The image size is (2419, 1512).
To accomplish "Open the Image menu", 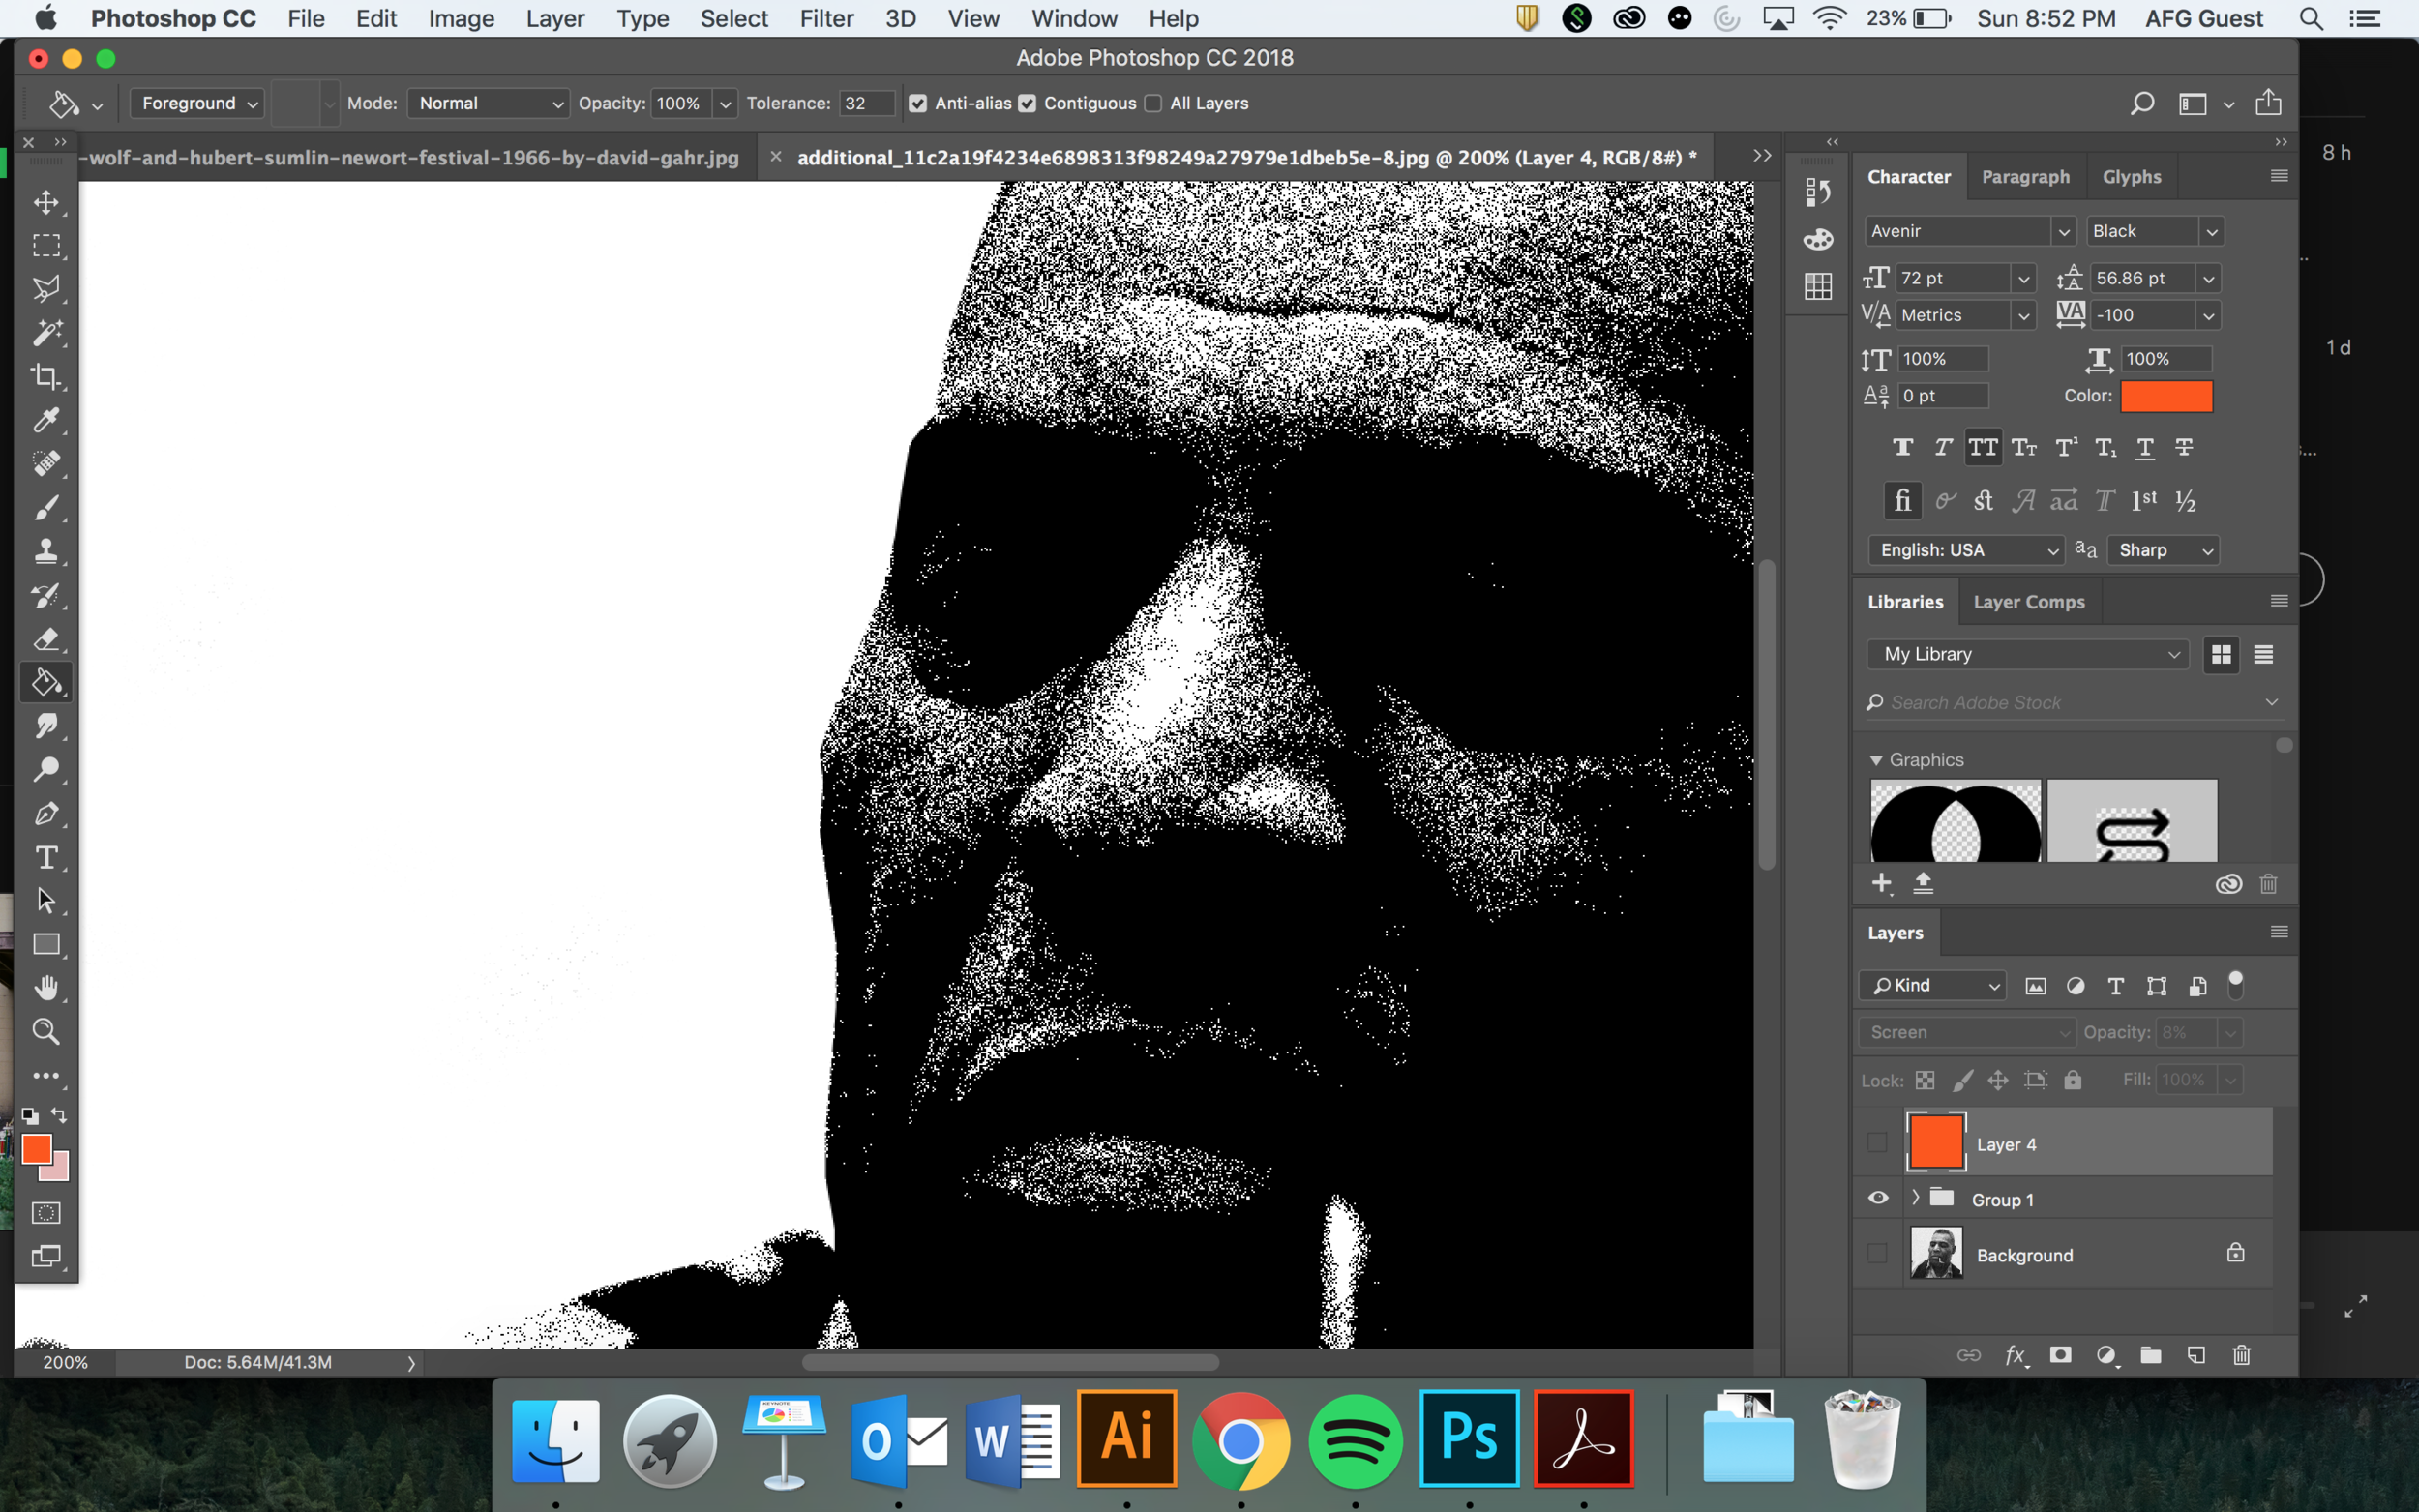I will (461, 18).
